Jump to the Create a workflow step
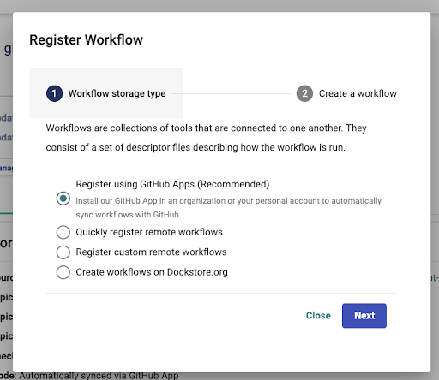 pos(346,93)
